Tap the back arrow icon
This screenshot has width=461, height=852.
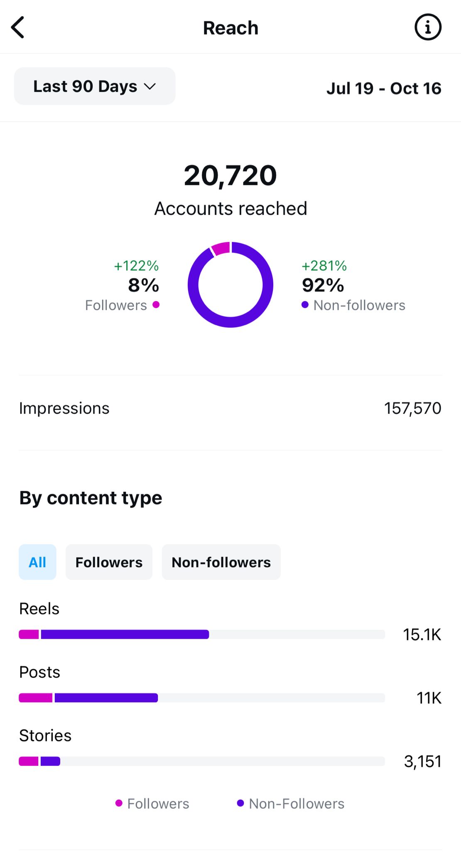(x=18, y=28)
